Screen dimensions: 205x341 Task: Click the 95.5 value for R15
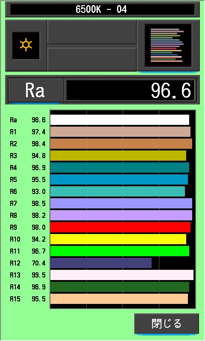tap(38, 299)
